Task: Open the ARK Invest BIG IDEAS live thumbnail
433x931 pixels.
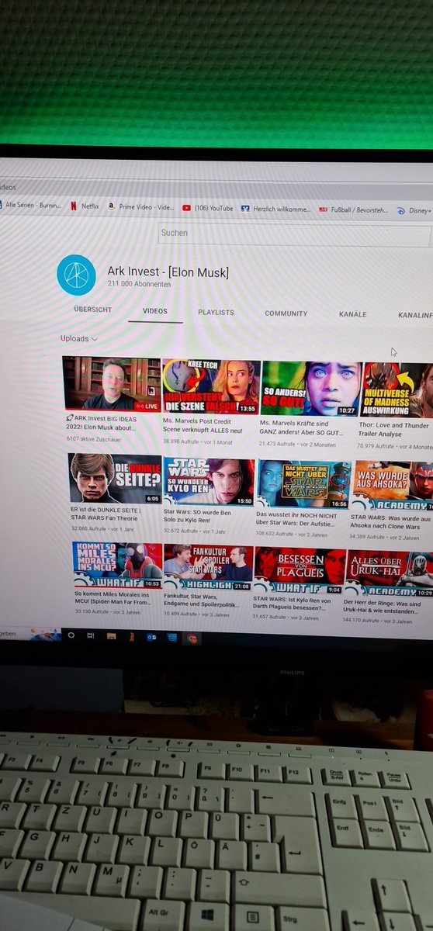Action: pos(112,383)
